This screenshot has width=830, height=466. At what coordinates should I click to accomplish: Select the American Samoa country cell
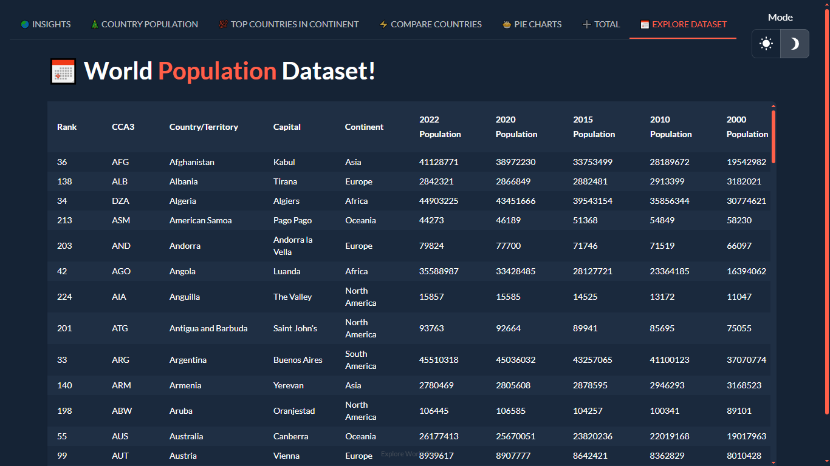click(201, 220)
